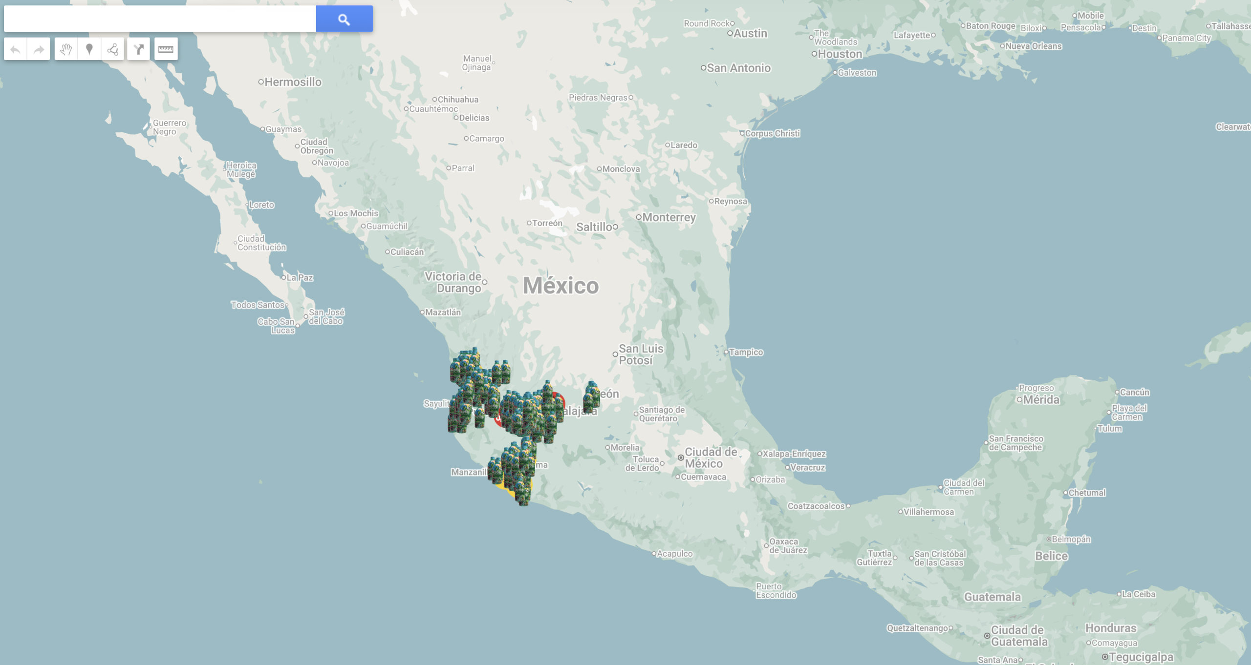Image resolution: width=1251 pixels, height=665 pixels.
Task: Click the Hermosillo city label
Action: tap(293, 82)
